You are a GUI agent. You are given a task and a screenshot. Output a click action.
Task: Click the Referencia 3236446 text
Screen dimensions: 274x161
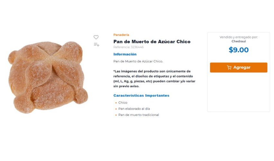point(128,47)
